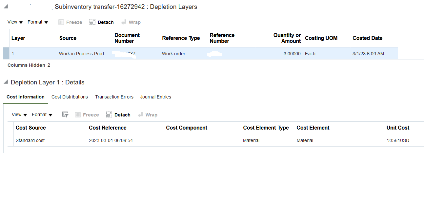Switch to the Cost Distributions tab
Screen dimensions: 424x212
[70, 97]
